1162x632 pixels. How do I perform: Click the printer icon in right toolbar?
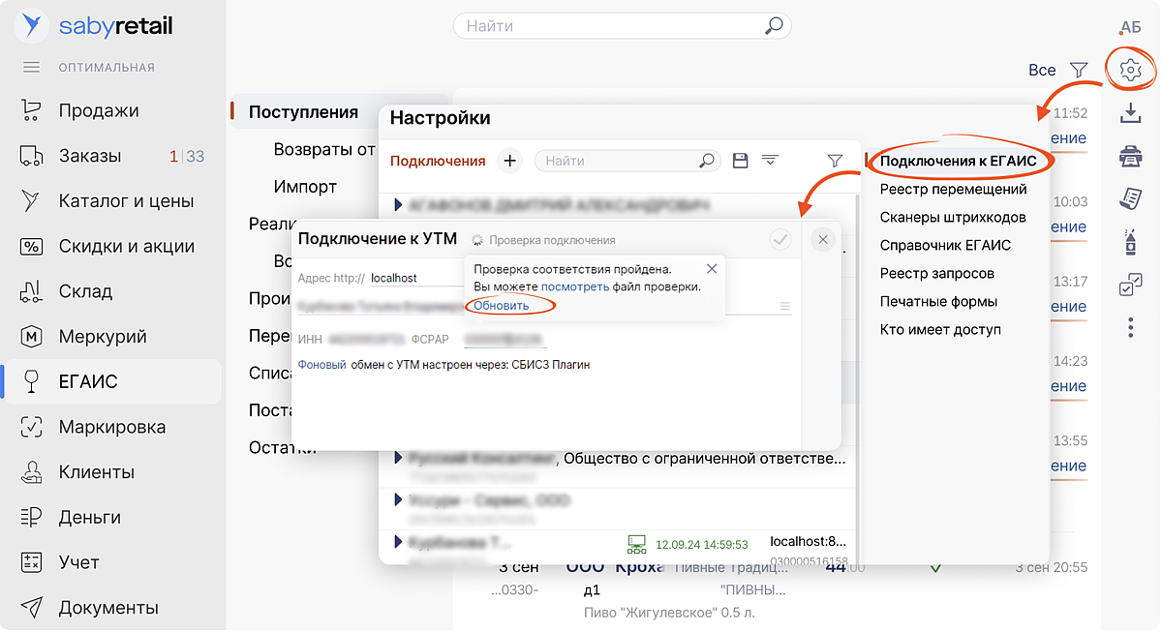(x=1130, y=155)
